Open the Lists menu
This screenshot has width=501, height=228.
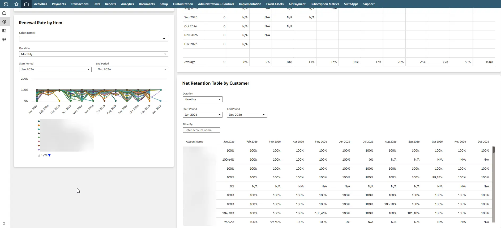pos(97,4)
